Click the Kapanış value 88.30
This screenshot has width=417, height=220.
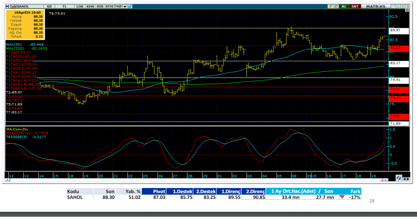pos(38,28)
